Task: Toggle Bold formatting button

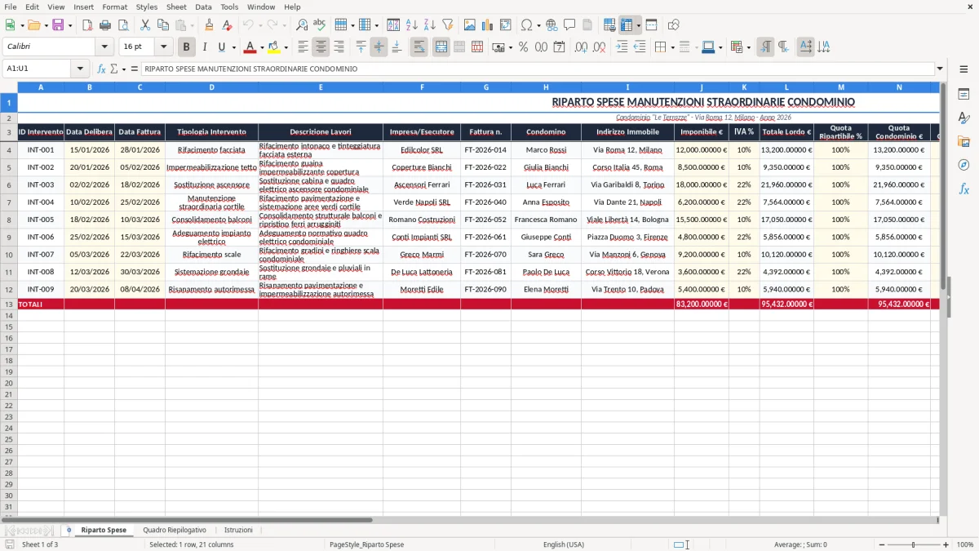Action: [x=186, y=47]
